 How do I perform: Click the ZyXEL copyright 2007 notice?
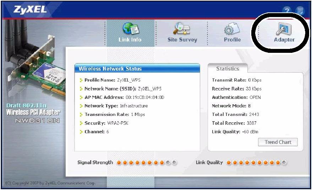coord(50,183)
